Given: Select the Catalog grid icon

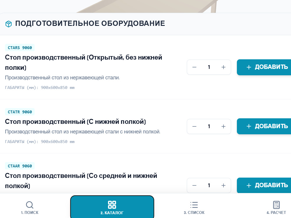Looking at the screenshot, I should pos(112,205).
